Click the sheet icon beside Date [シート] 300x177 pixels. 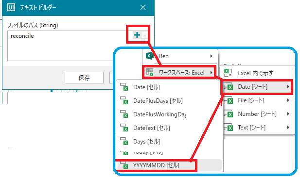(229, 87)
